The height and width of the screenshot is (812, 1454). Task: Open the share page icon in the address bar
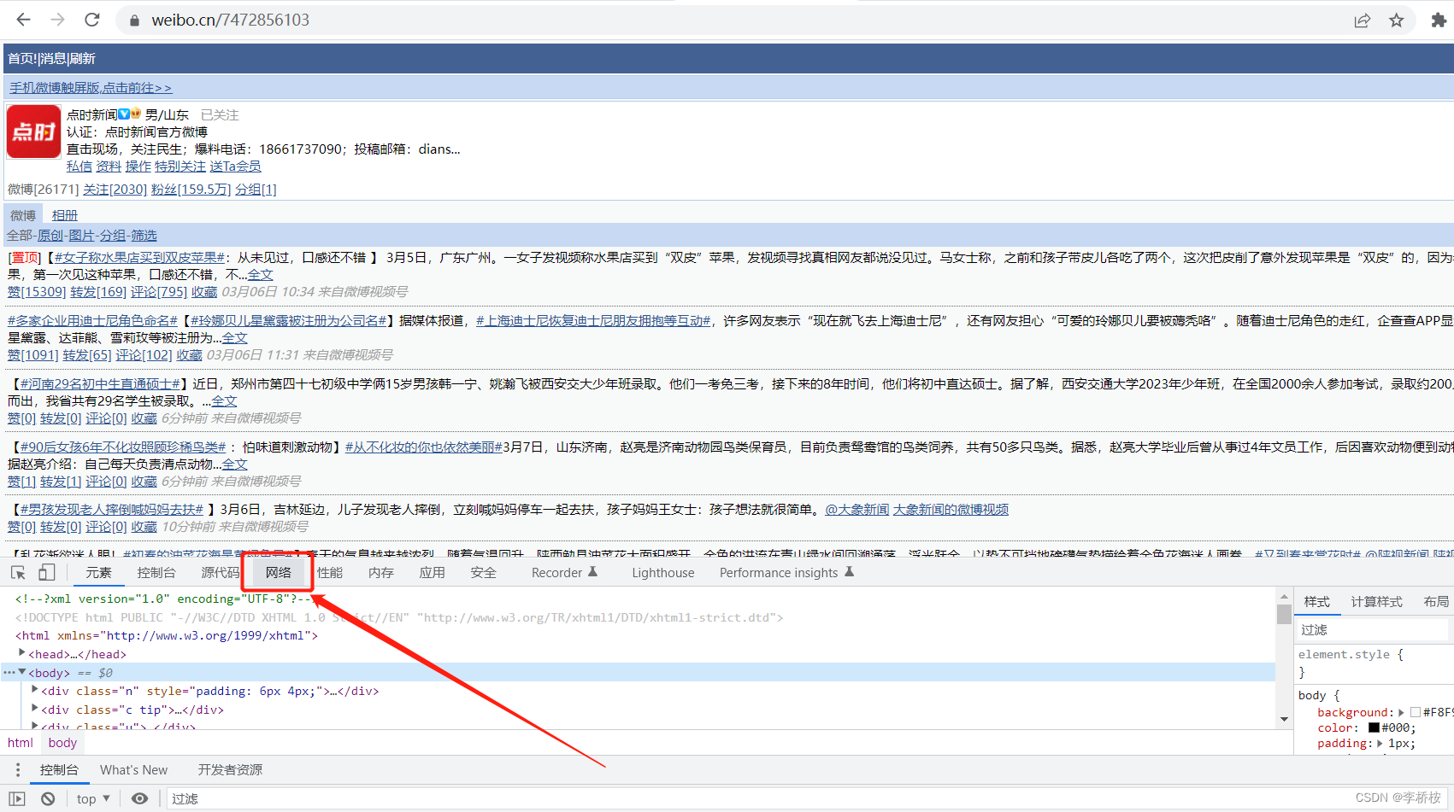[x=1363, y=20]
